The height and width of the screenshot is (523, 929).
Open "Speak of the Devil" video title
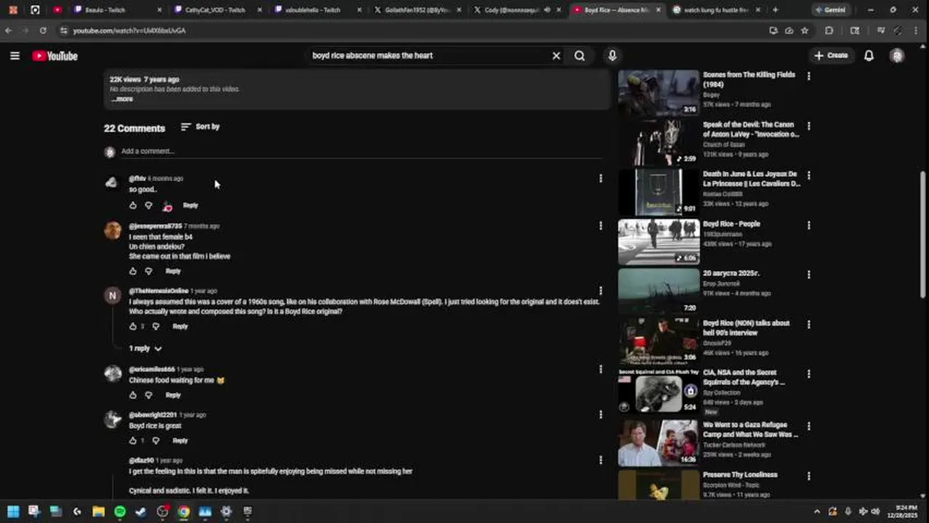(x=751, y=129)
